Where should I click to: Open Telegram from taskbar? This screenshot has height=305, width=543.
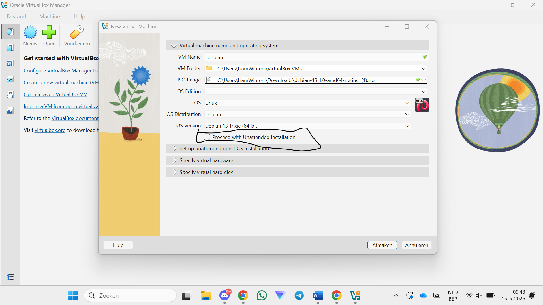(x=299, y=295)
